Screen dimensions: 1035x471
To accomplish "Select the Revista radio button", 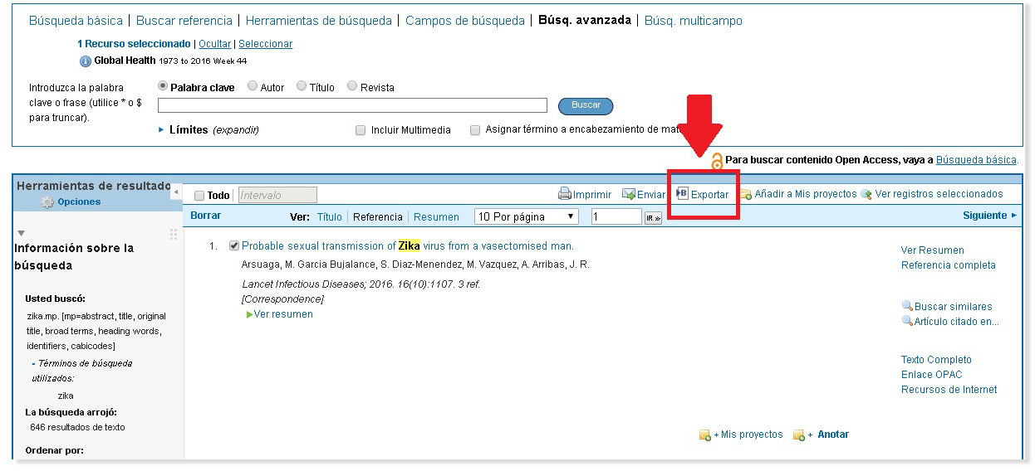I will click(x=352, y=86).
